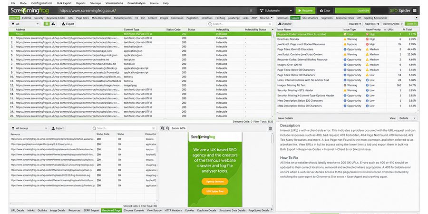Sort by Issue Priority column header

[x=376, y=29]
